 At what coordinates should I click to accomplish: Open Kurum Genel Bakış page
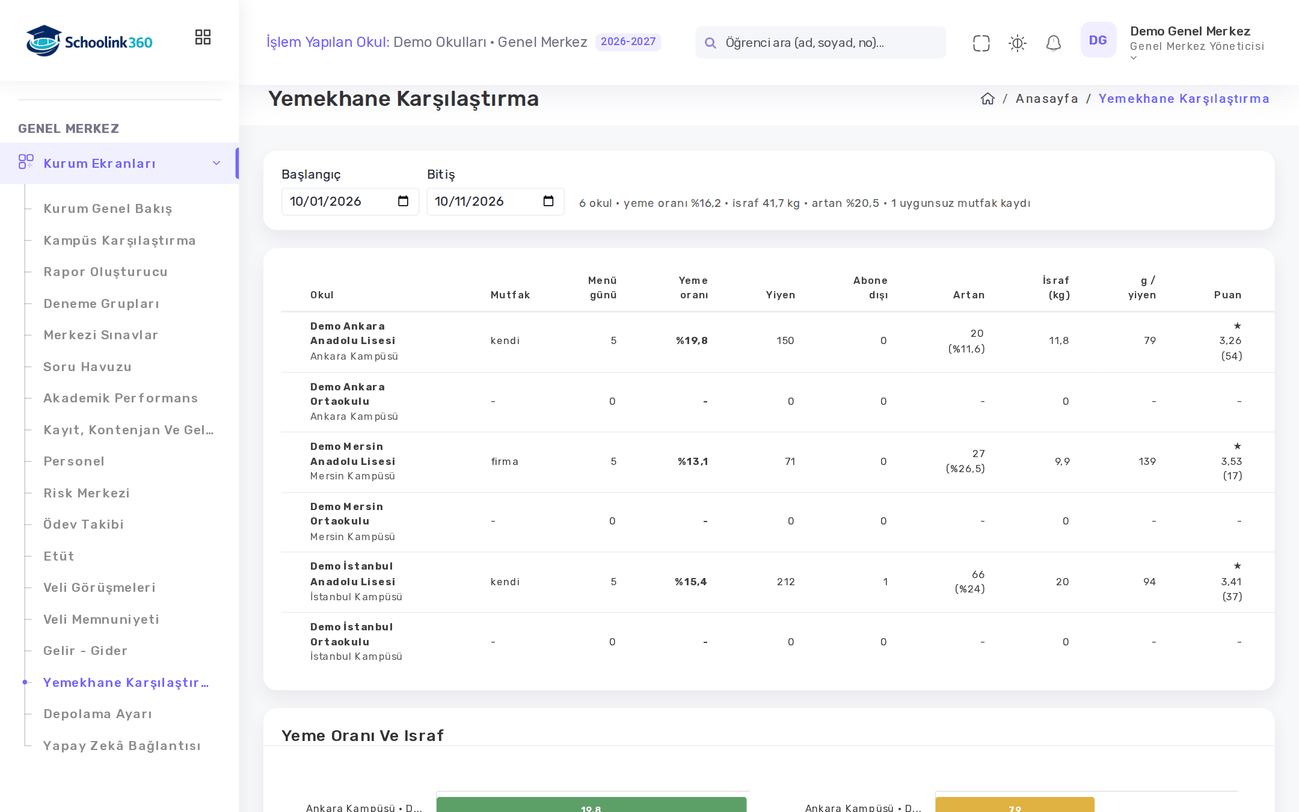click(108, 209)
